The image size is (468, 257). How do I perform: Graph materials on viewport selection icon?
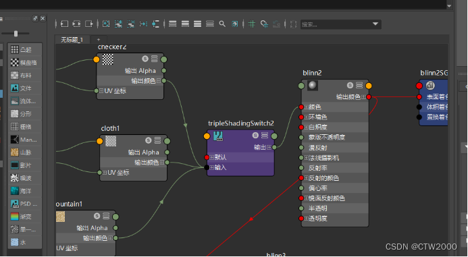coord(155,24)
